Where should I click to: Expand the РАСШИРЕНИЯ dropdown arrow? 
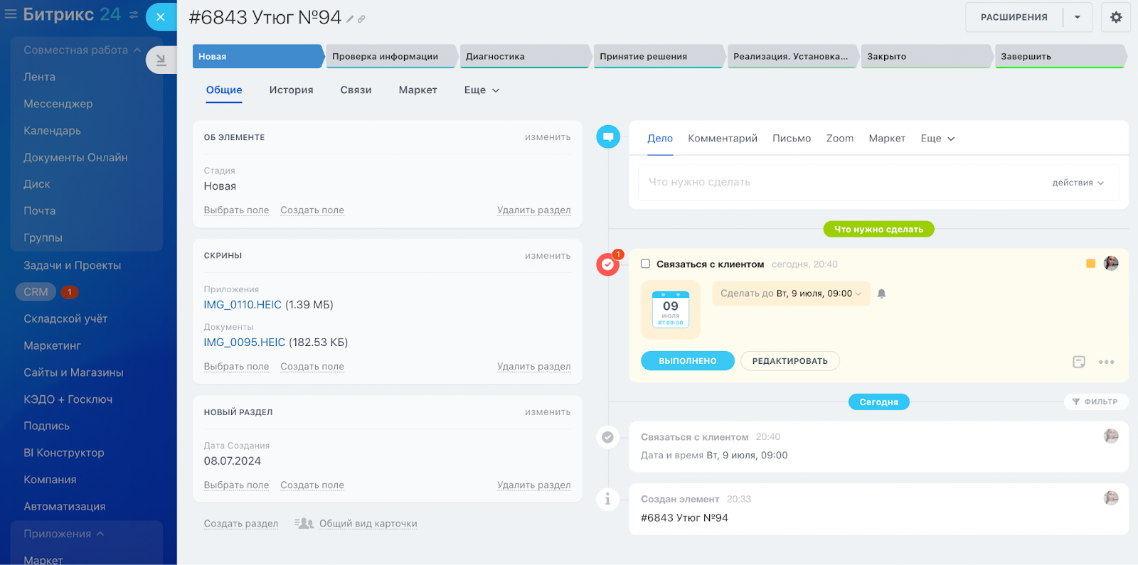(1077, 17)
